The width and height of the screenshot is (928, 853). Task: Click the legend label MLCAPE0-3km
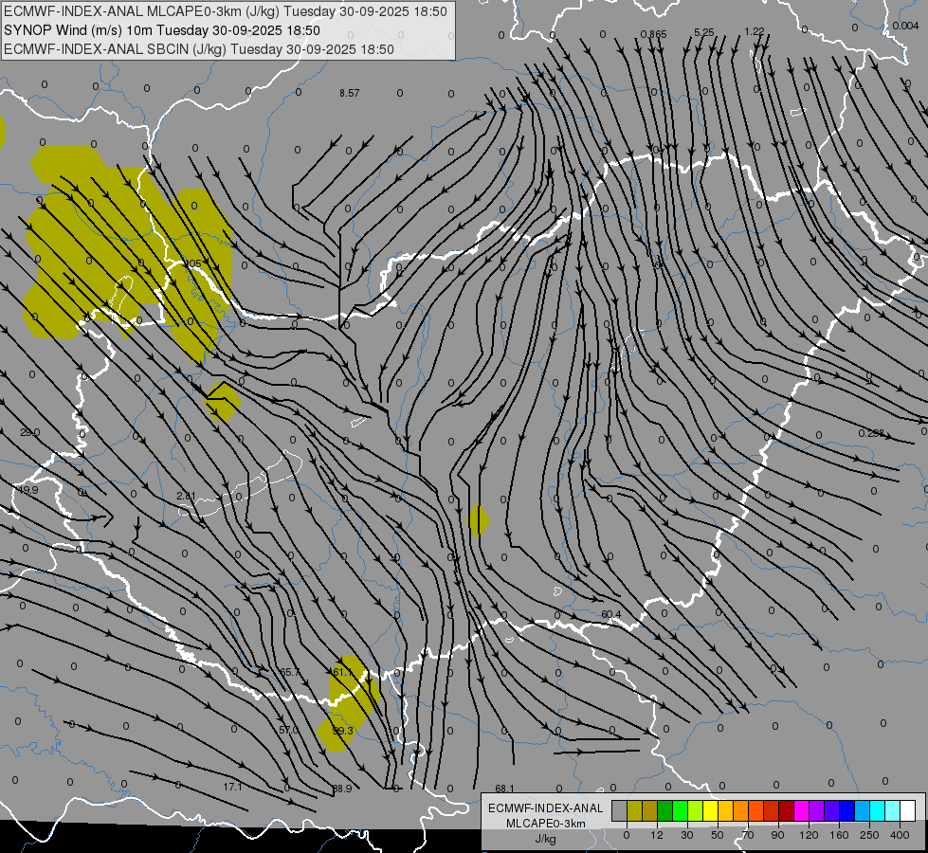(x=546, y=823)
